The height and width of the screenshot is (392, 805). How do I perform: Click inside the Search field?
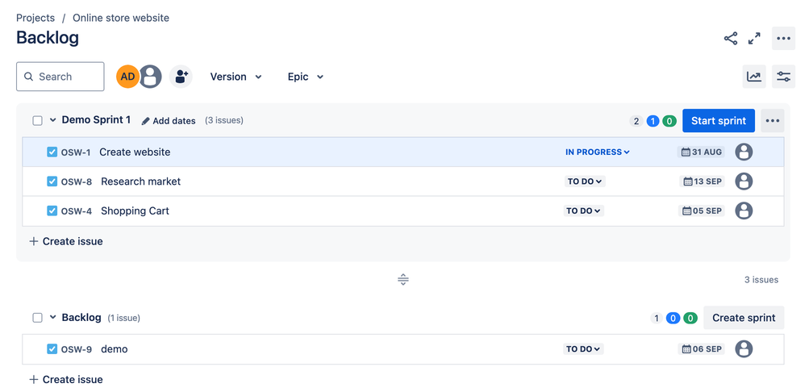pyautogui.click(x=60, y=77)
